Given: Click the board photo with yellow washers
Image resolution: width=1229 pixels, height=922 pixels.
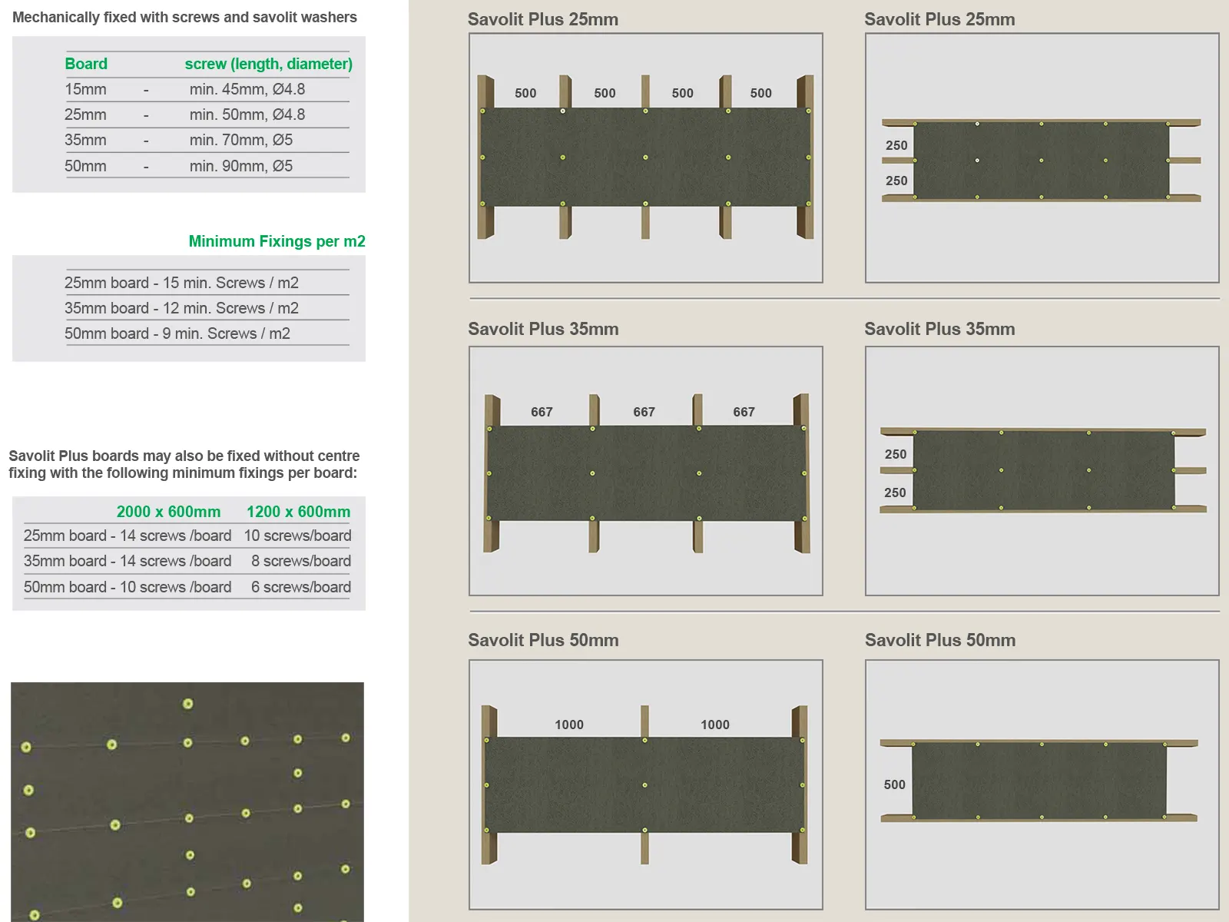Looking at the screenshot, I should tap(187, 801).
